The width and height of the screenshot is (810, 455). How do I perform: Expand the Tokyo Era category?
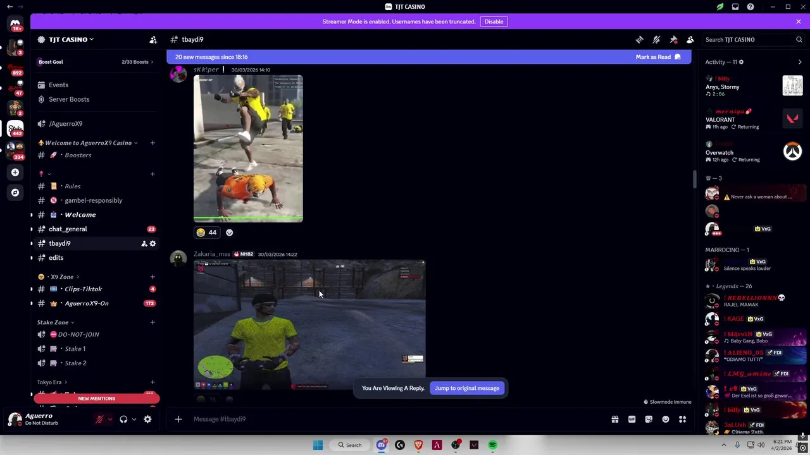(52, 382)
